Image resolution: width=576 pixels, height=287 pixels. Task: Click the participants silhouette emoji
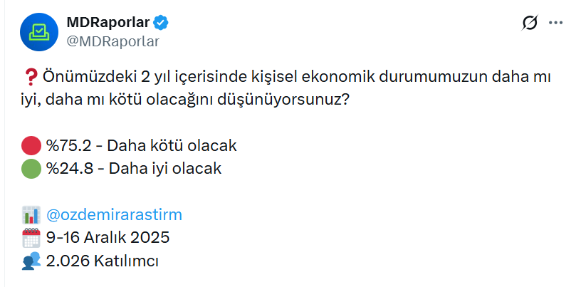(x=31, y=261)
